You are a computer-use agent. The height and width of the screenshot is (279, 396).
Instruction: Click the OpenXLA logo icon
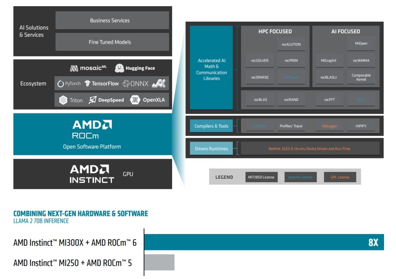[135, 100]
